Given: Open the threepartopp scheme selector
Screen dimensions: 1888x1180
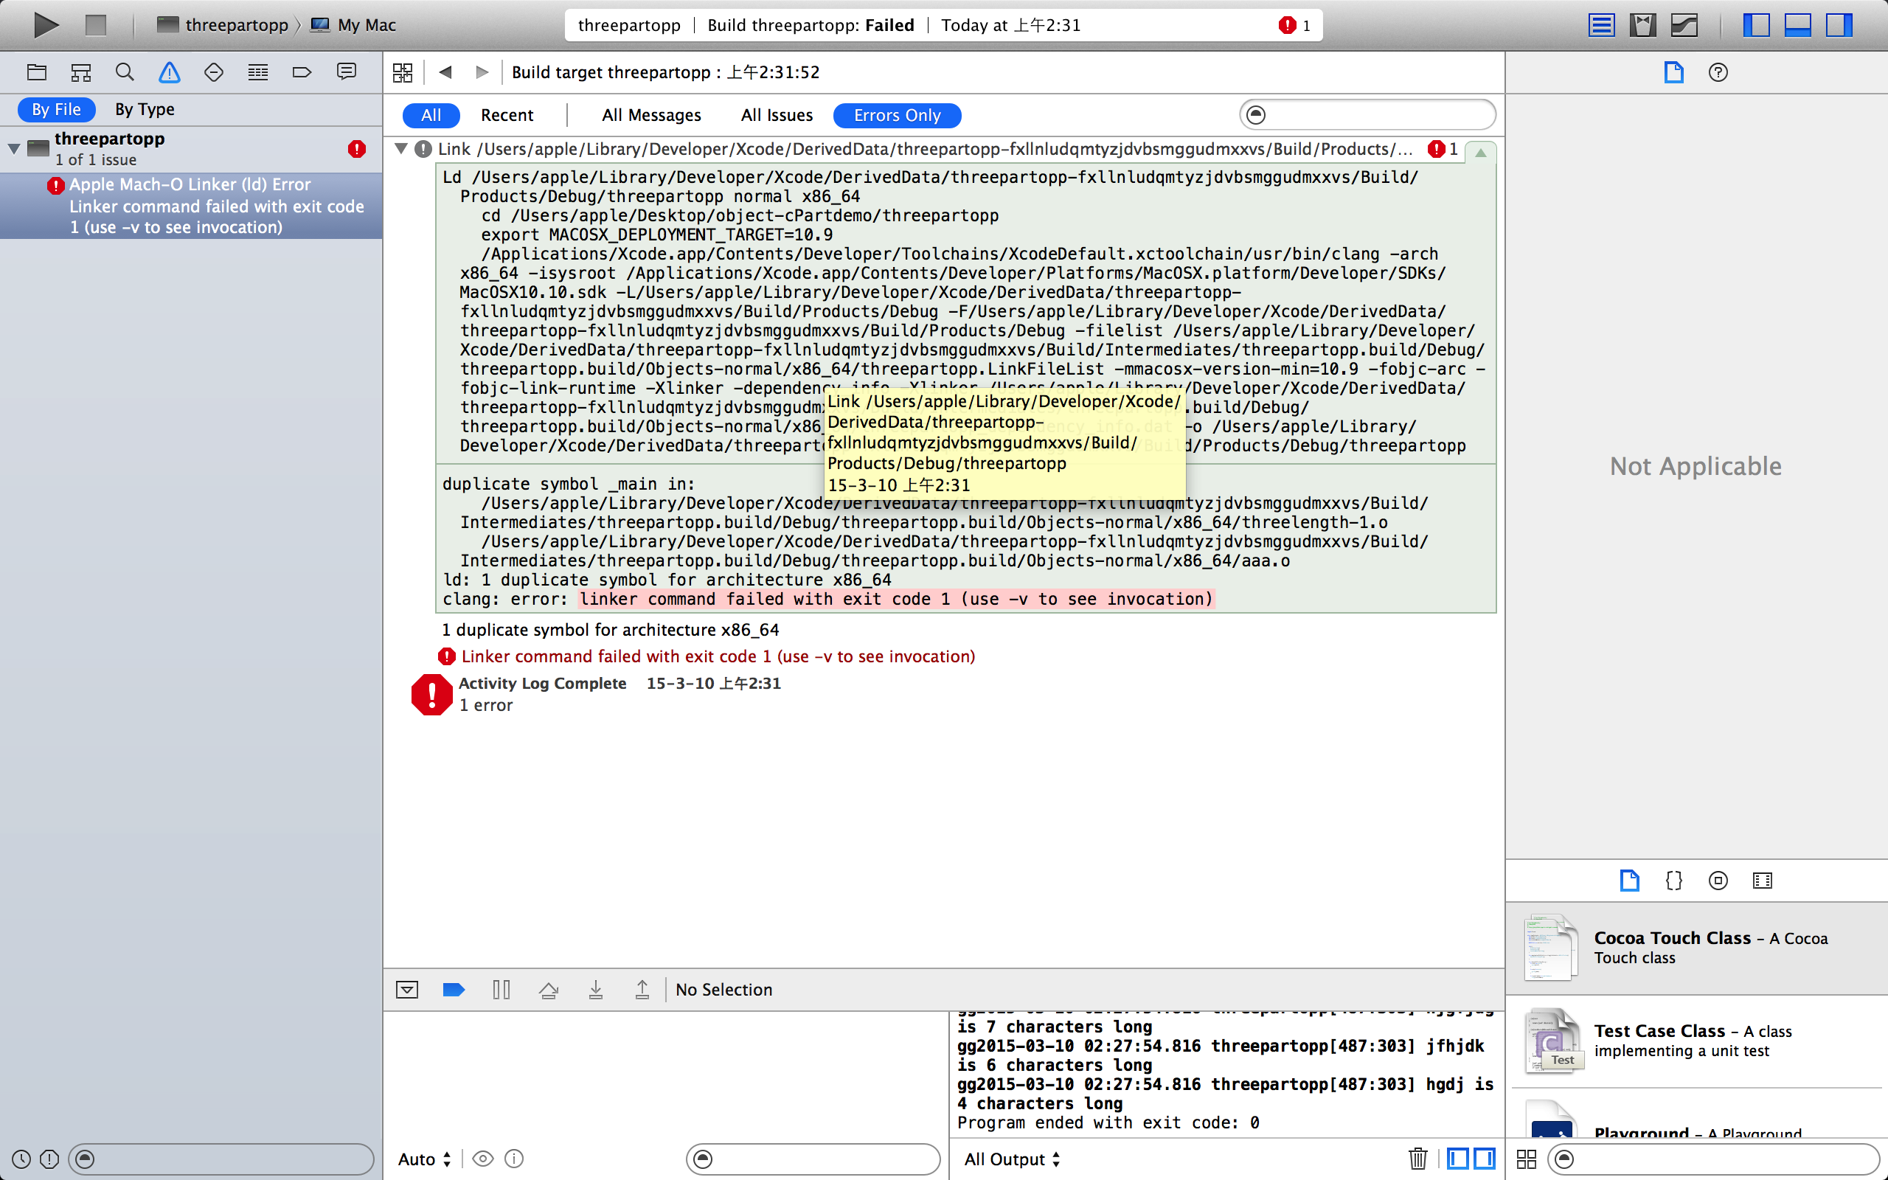Looking at the screenshot, I should pyautogui.click(x=222, y=25).
